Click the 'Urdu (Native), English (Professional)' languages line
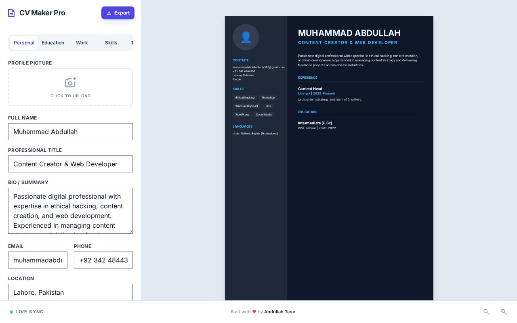 pos(255,134)
